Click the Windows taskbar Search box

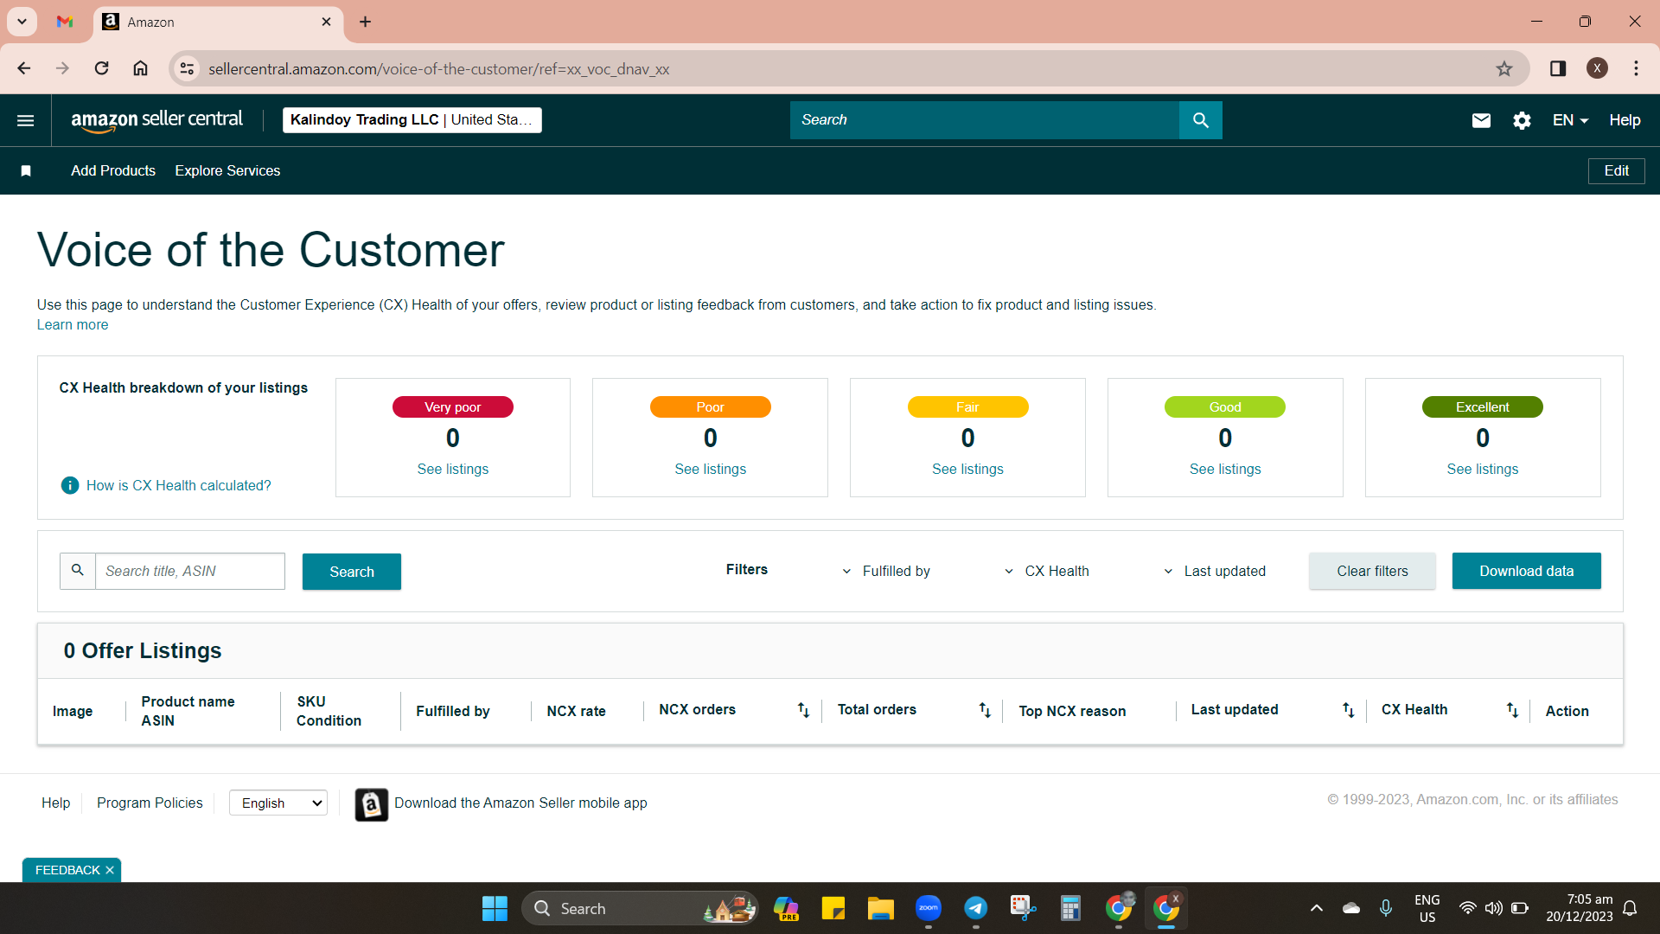coord(640,908)
